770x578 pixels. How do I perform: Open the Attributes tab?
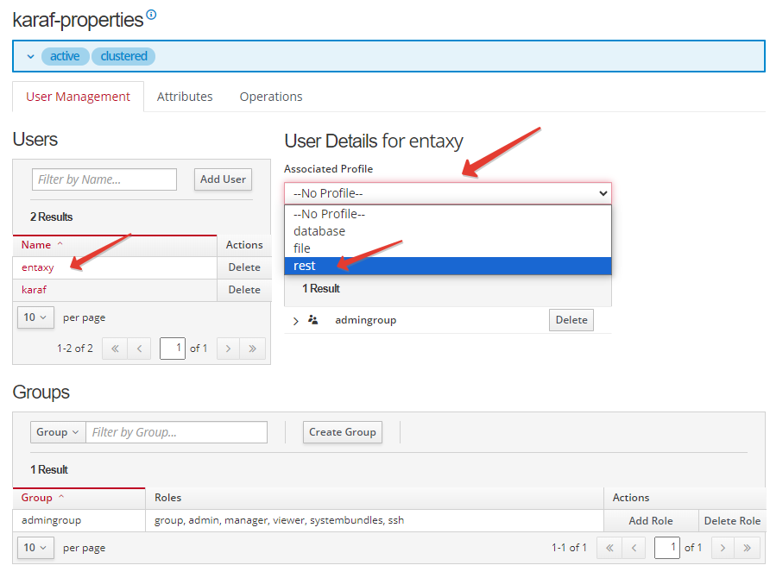(x=185, y=97)
